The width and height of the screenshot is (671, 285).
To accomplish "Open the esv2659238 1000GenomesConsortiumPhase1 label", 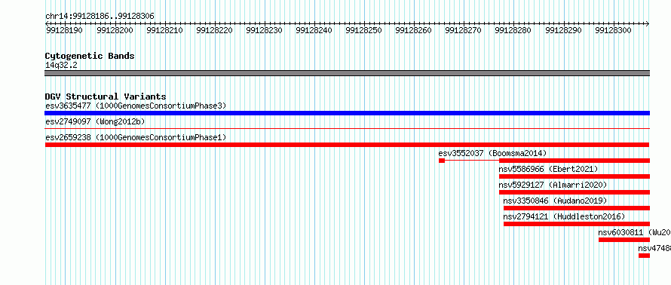I will (136, 137).
